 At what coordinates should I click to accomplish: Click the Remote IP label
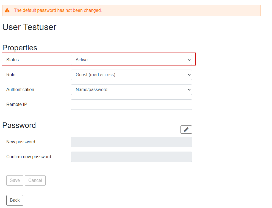[17, 105]
